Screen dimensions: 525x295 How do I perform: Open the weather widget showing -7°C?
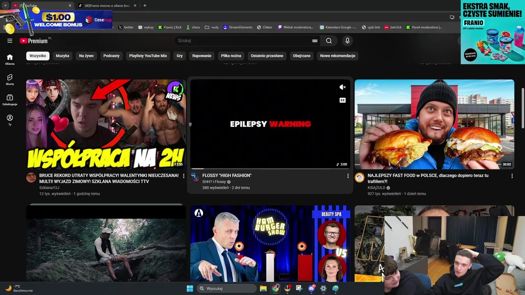pos(18,288)
